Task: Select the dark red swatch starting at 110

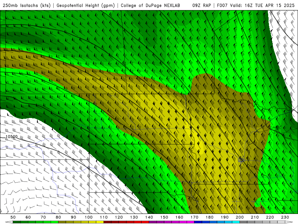Action: [x=107, y=222]
